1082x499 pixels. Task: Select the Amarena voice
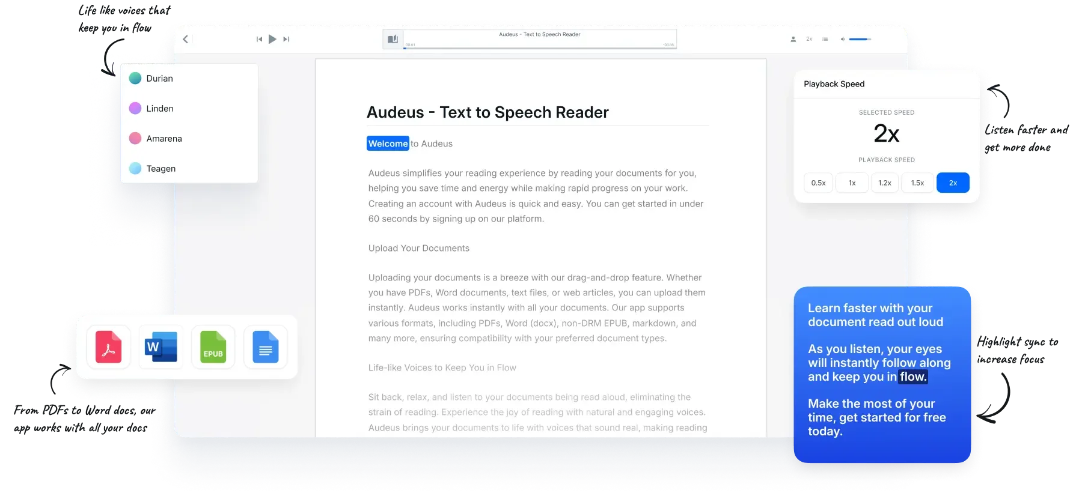coord(189,139)
